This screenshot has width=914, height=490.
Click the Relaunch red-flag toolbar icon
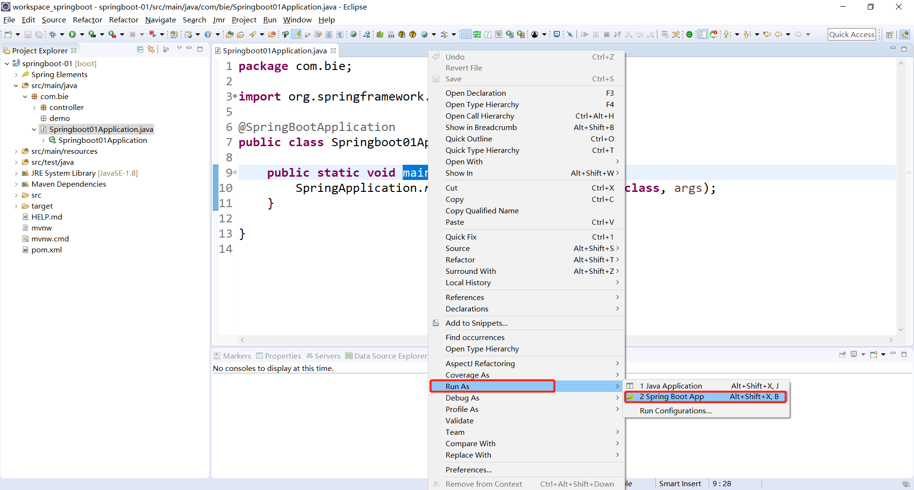tap(152, 34)
